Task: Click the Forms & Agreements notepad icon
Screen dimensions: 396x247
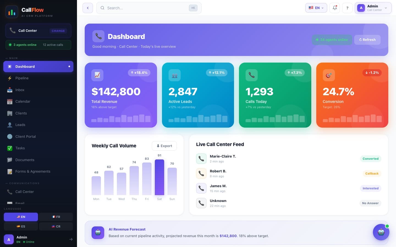Action: click(10, 172)
